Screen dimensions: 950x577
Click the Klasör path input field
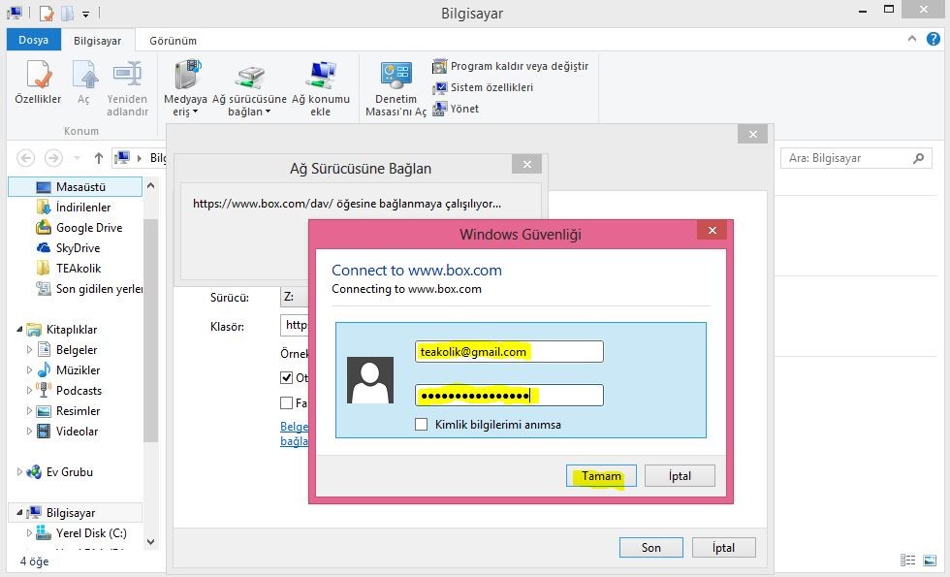295,325
